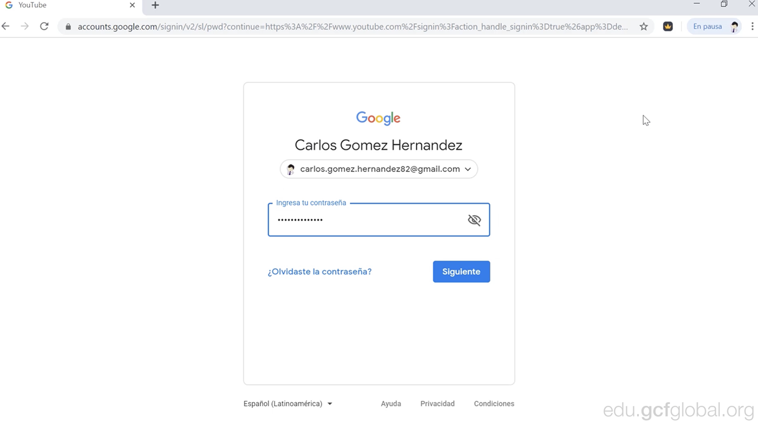Click the Google logo
This screenshot has width=758, height=422.
378,118
